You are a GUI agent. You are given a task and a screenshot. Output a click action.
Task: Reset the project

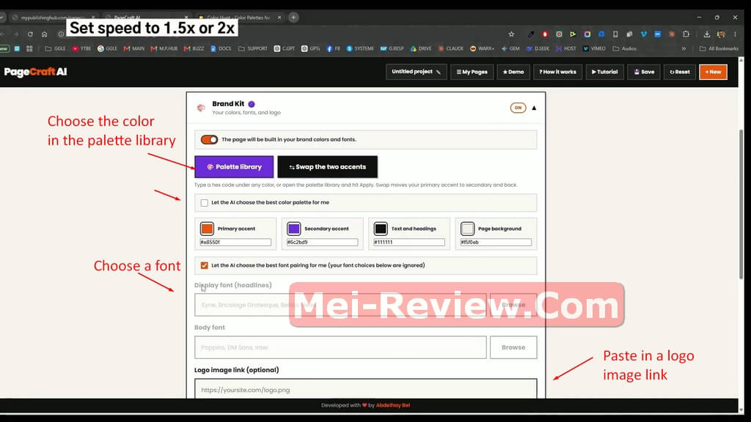tap(680, 72)
